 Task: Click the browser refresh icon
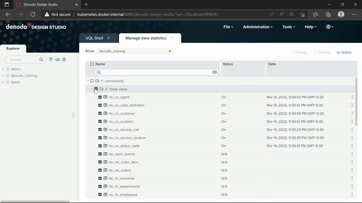pos(33,14)
